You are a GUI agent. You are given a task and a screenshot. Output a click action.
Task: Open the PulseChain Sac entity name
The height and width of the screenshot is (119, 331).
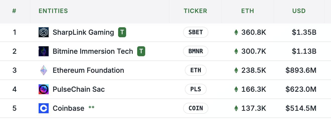tap(79, 89)
